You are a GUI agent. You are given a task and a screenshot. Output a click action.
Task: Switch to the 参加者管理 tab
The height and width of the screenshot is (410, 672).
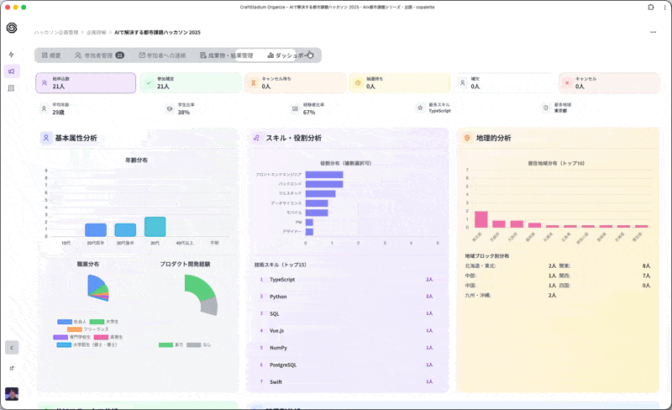click(99, 55)
